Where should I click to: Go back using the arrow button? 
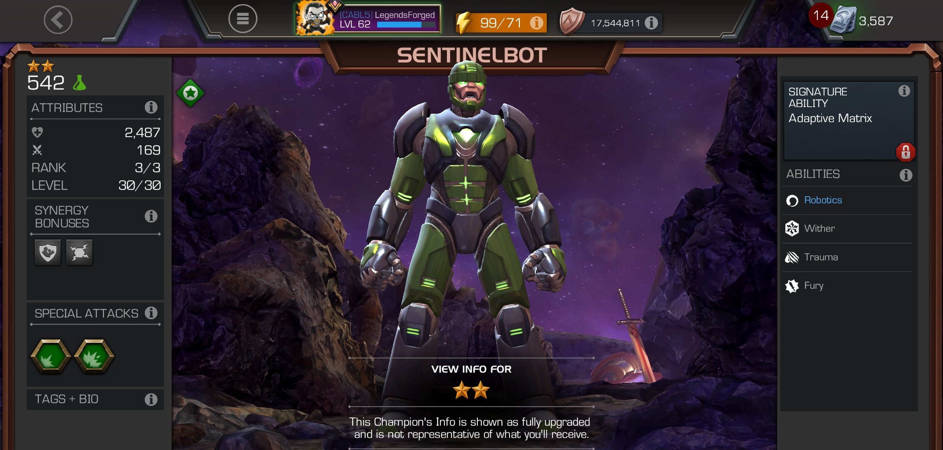pyautogui.click(x=58, y=20)
